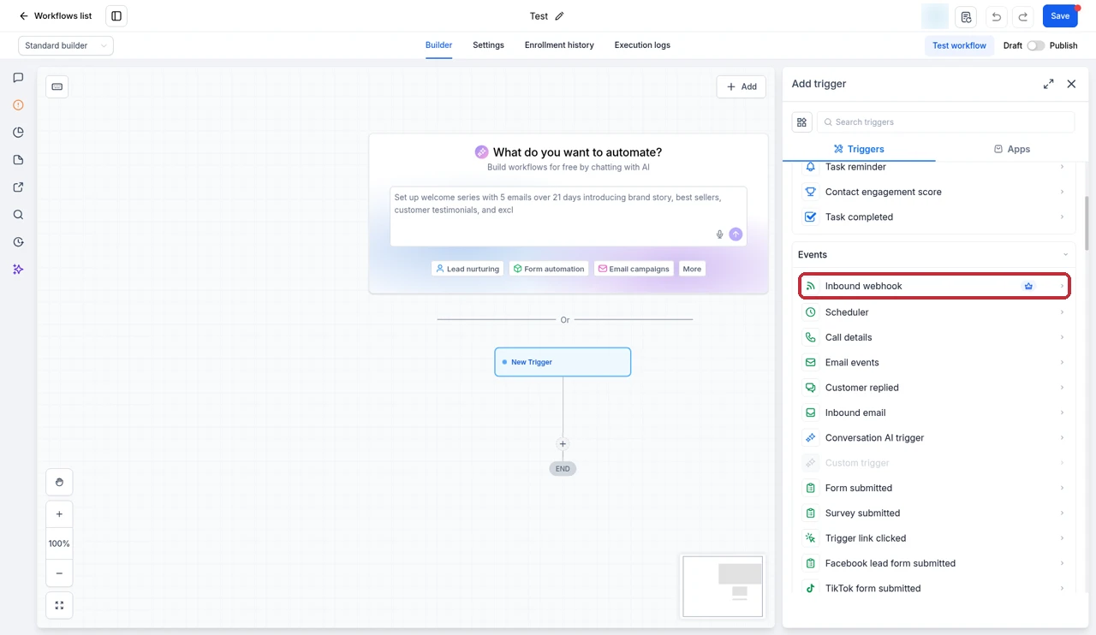Click the Save button
The width and height of the screenshot is (1096, 635).
(x=1060, y=16)
